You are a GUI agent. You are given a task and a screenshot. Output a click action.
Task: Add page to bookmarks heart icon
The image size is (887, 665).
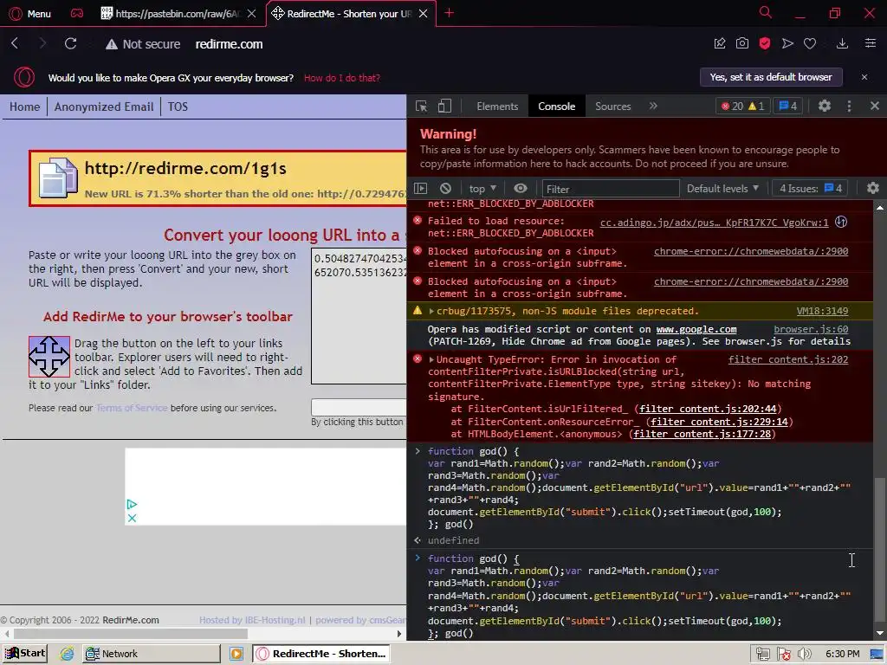pos(810,43)
